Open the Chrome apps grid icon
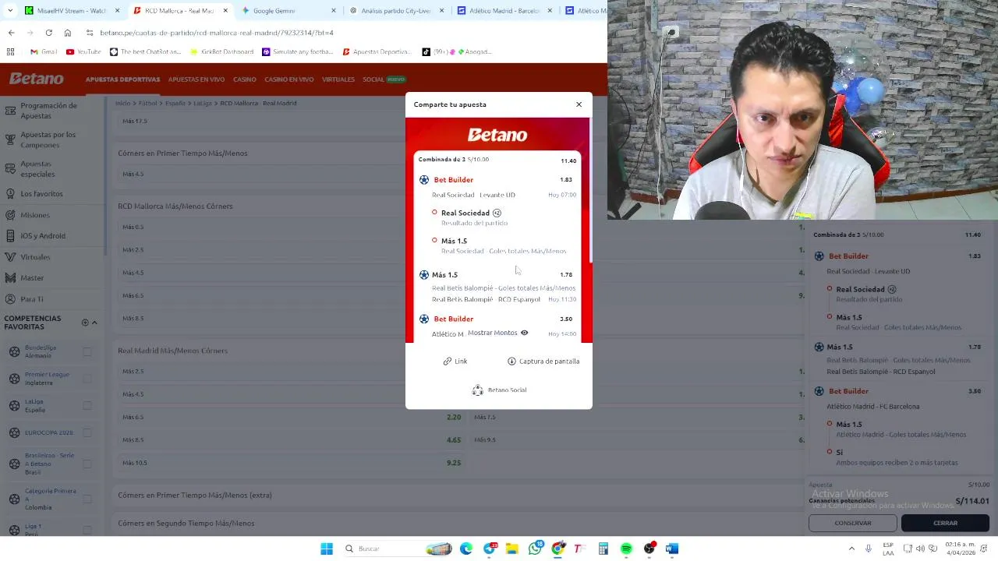Screen dimensions: 998x561 [10, 52]
